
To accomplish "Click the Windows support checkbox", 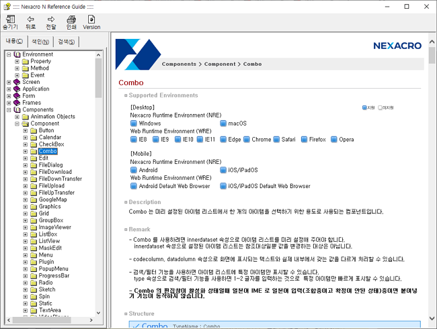I will (134, 123).
